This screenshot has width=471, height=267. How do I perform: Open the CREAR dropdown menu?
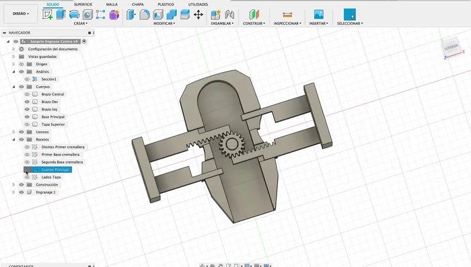81,24
